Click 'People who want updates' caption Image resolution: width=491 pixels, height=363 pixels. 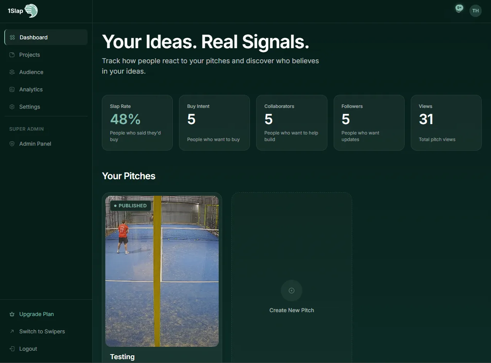point(360,136)
